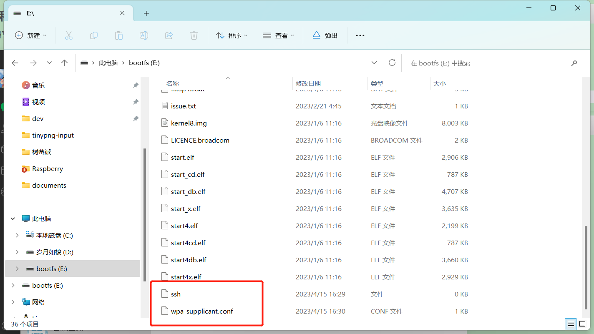
Task: Go forward with the right arrow
Action: tap(33, 63)
